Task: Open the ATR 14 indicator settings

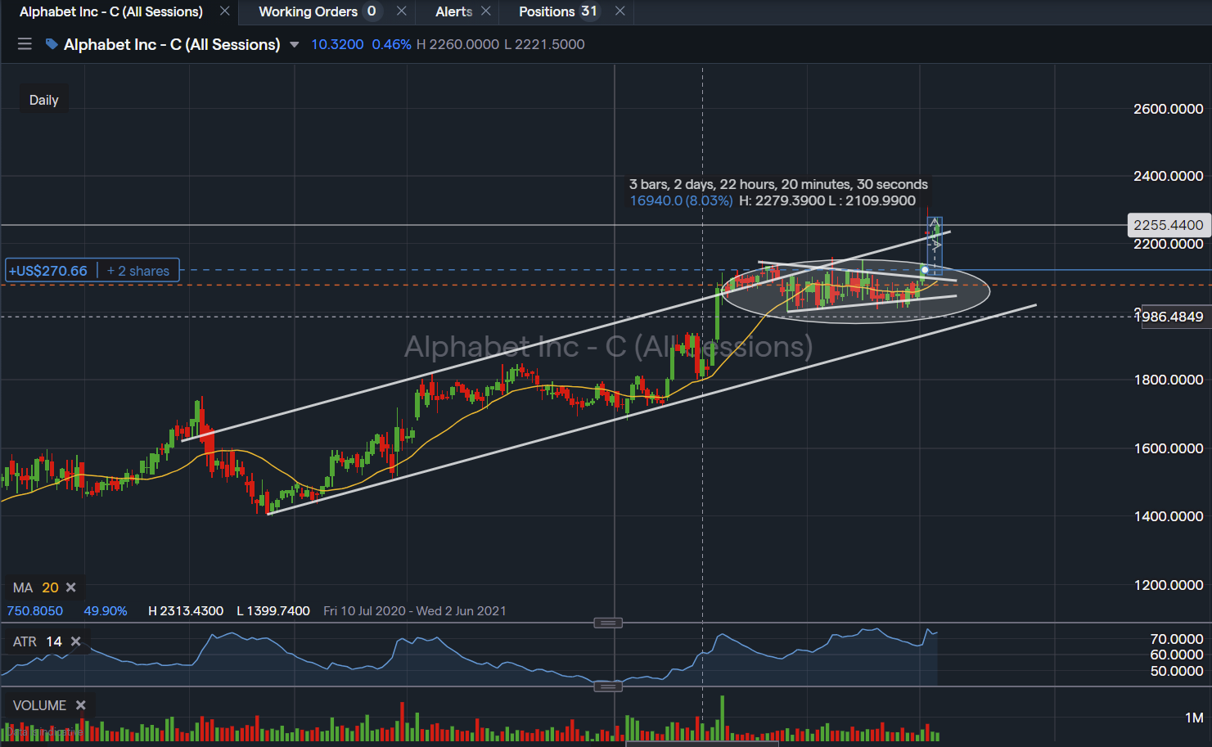Action: click(x=38, y=641)
